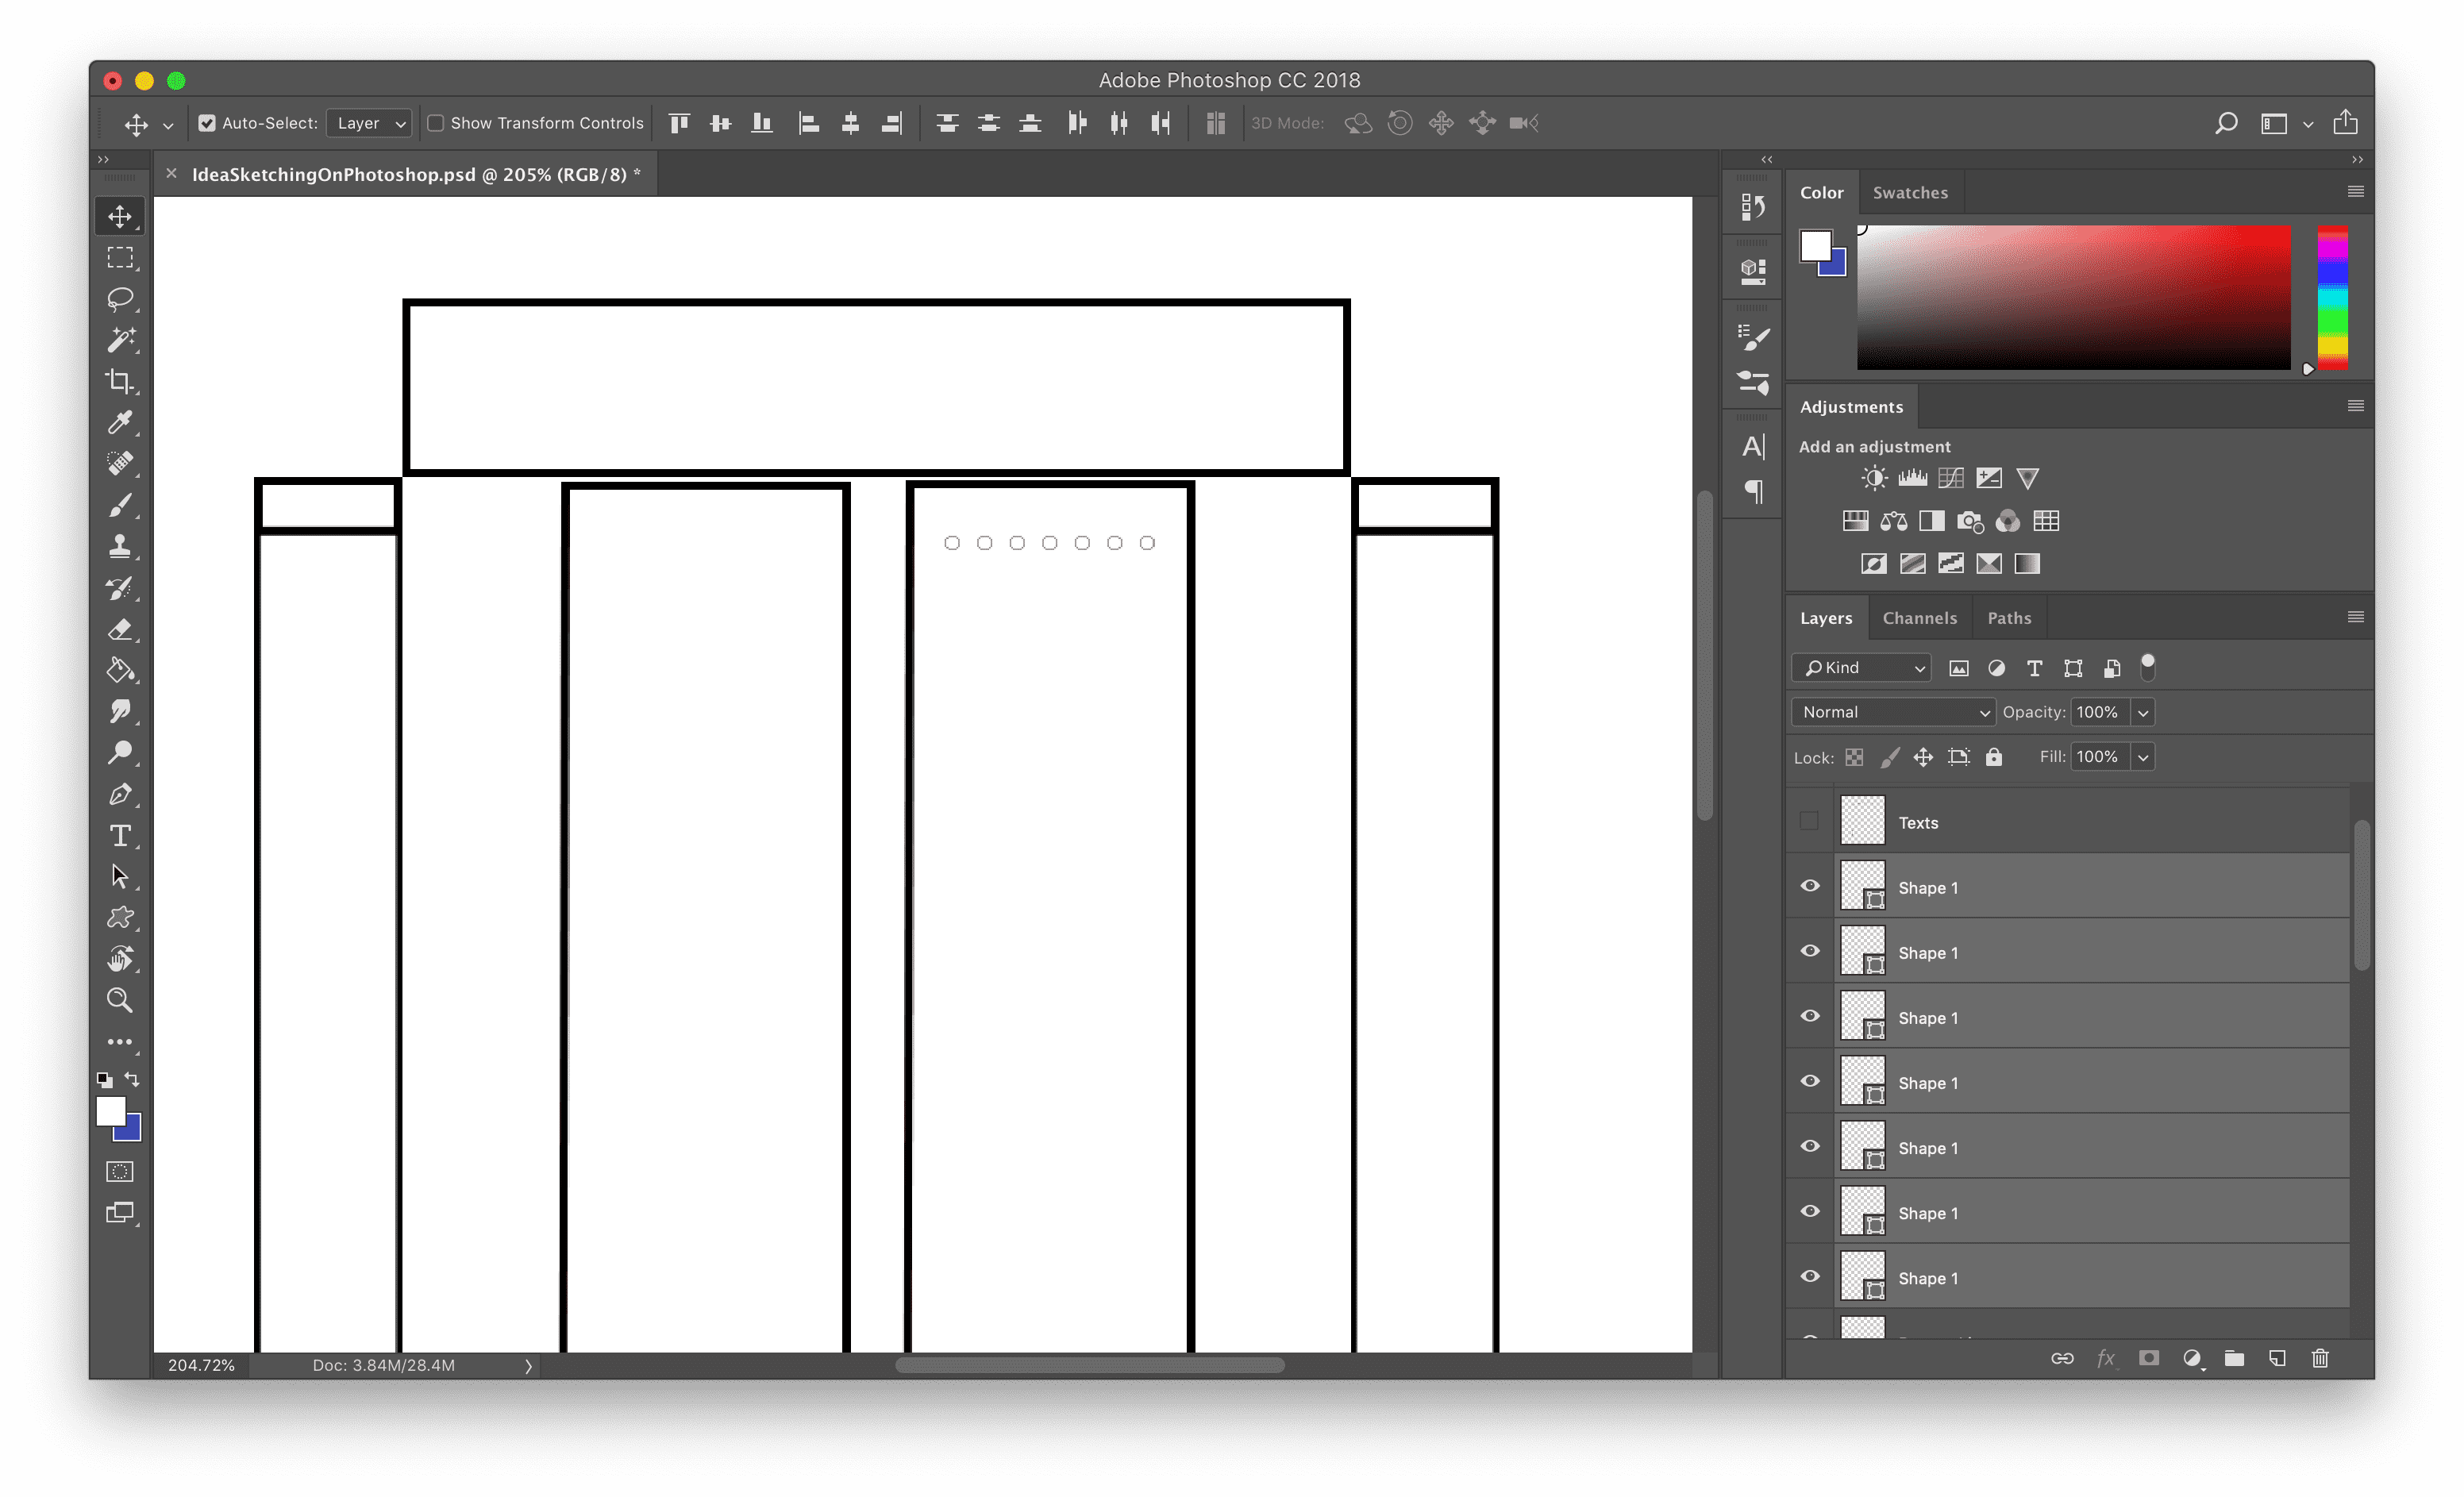Select the Eraser tool

[120, 629]
